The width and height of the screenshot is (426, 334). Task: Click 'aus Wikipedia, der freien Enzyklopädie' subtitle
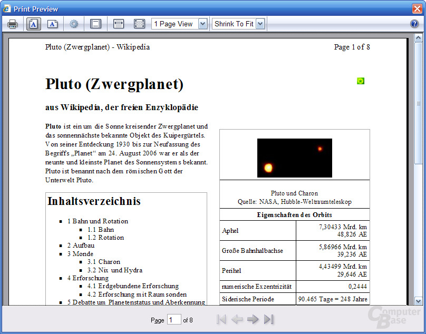coord(122,107)
